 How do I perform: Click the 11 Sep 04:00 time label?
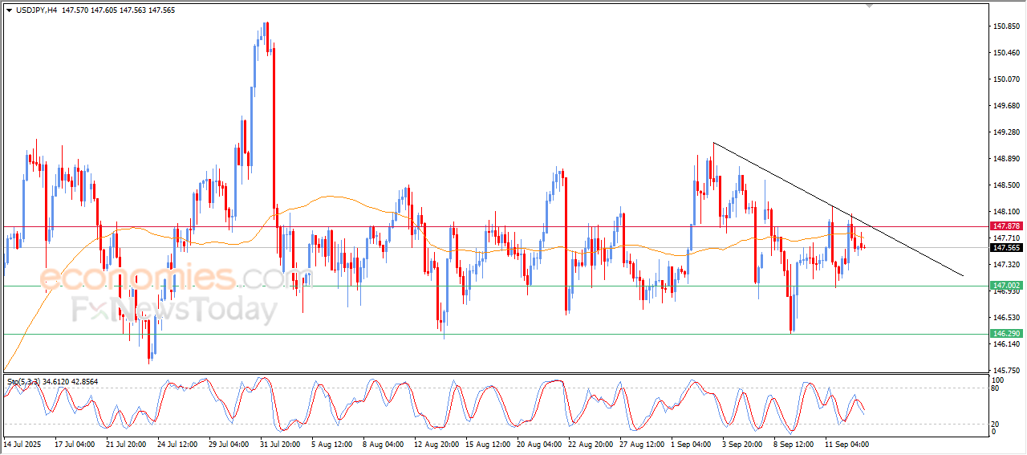[x=846, y=444]
